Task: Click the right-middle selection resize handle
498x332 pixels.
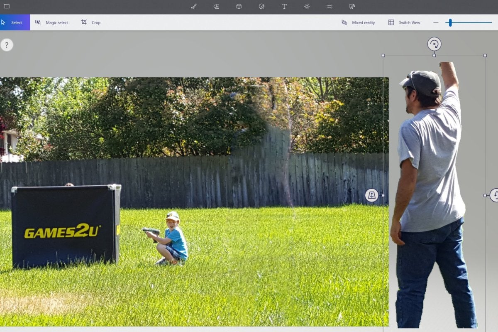Action: click(485, 195)
